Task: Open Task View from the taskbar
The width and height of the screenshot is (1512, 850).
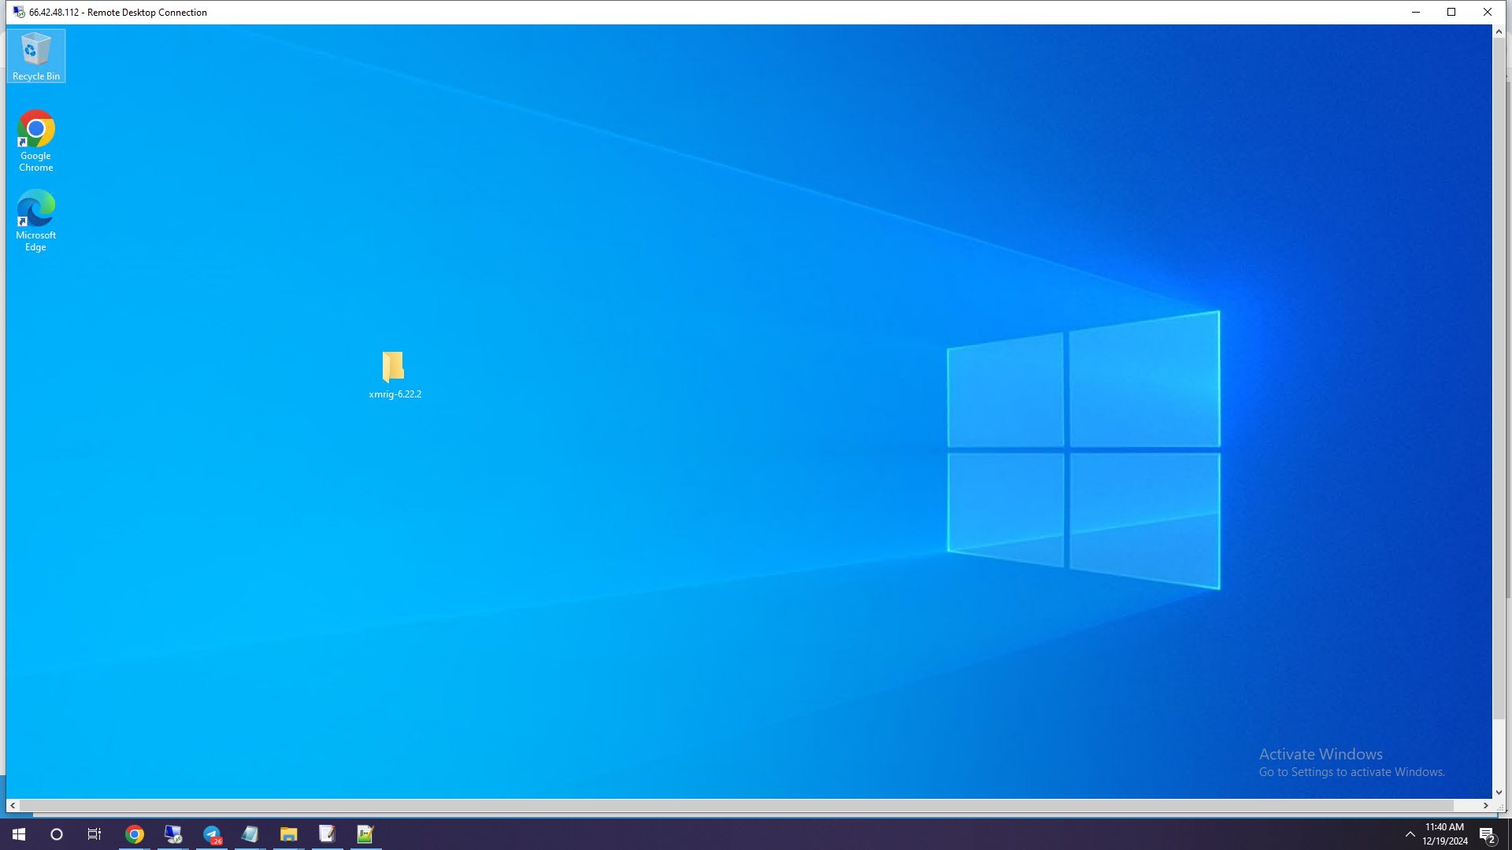Action: point(94,834)
